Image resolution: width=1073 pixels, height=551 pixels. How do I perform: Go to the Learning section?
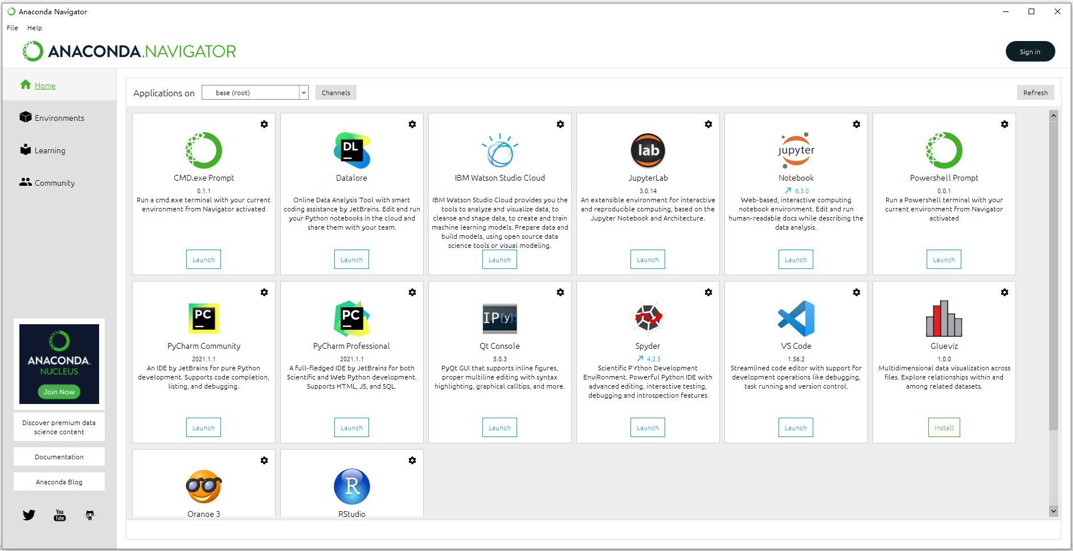[50, 150]
